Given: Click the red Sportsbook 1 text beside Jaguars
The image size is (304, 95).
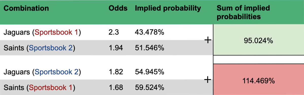Looking at the screenshot, I should pos(56,33).
